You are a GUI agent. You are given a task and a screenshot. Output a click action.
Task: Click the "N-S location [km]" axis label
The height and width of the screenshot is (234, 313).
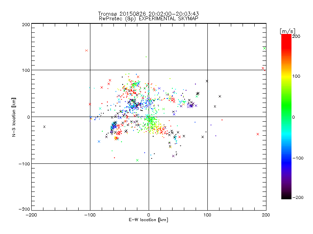[x=14, y=117]
